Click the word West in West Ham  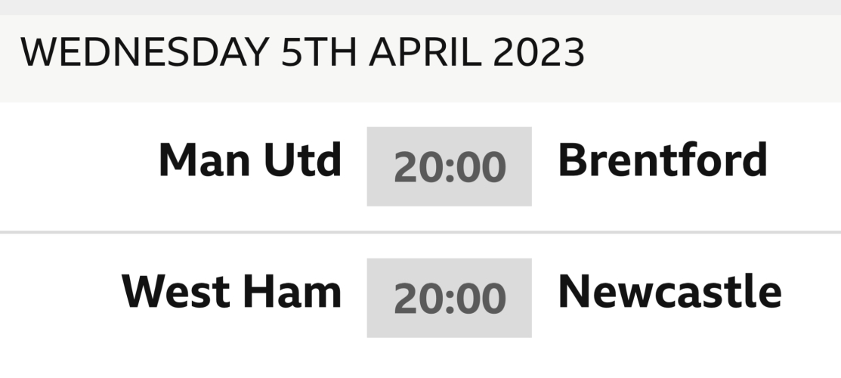click(176, 292)
